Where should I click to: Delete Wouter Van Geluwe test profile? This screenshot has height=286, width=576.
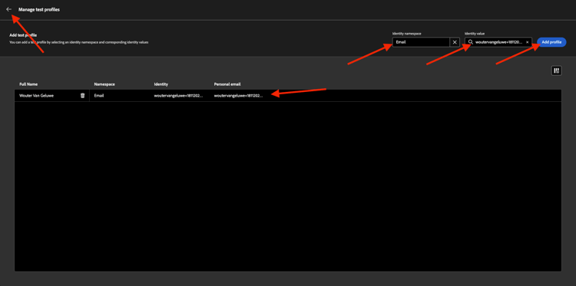tap(83, 95)
